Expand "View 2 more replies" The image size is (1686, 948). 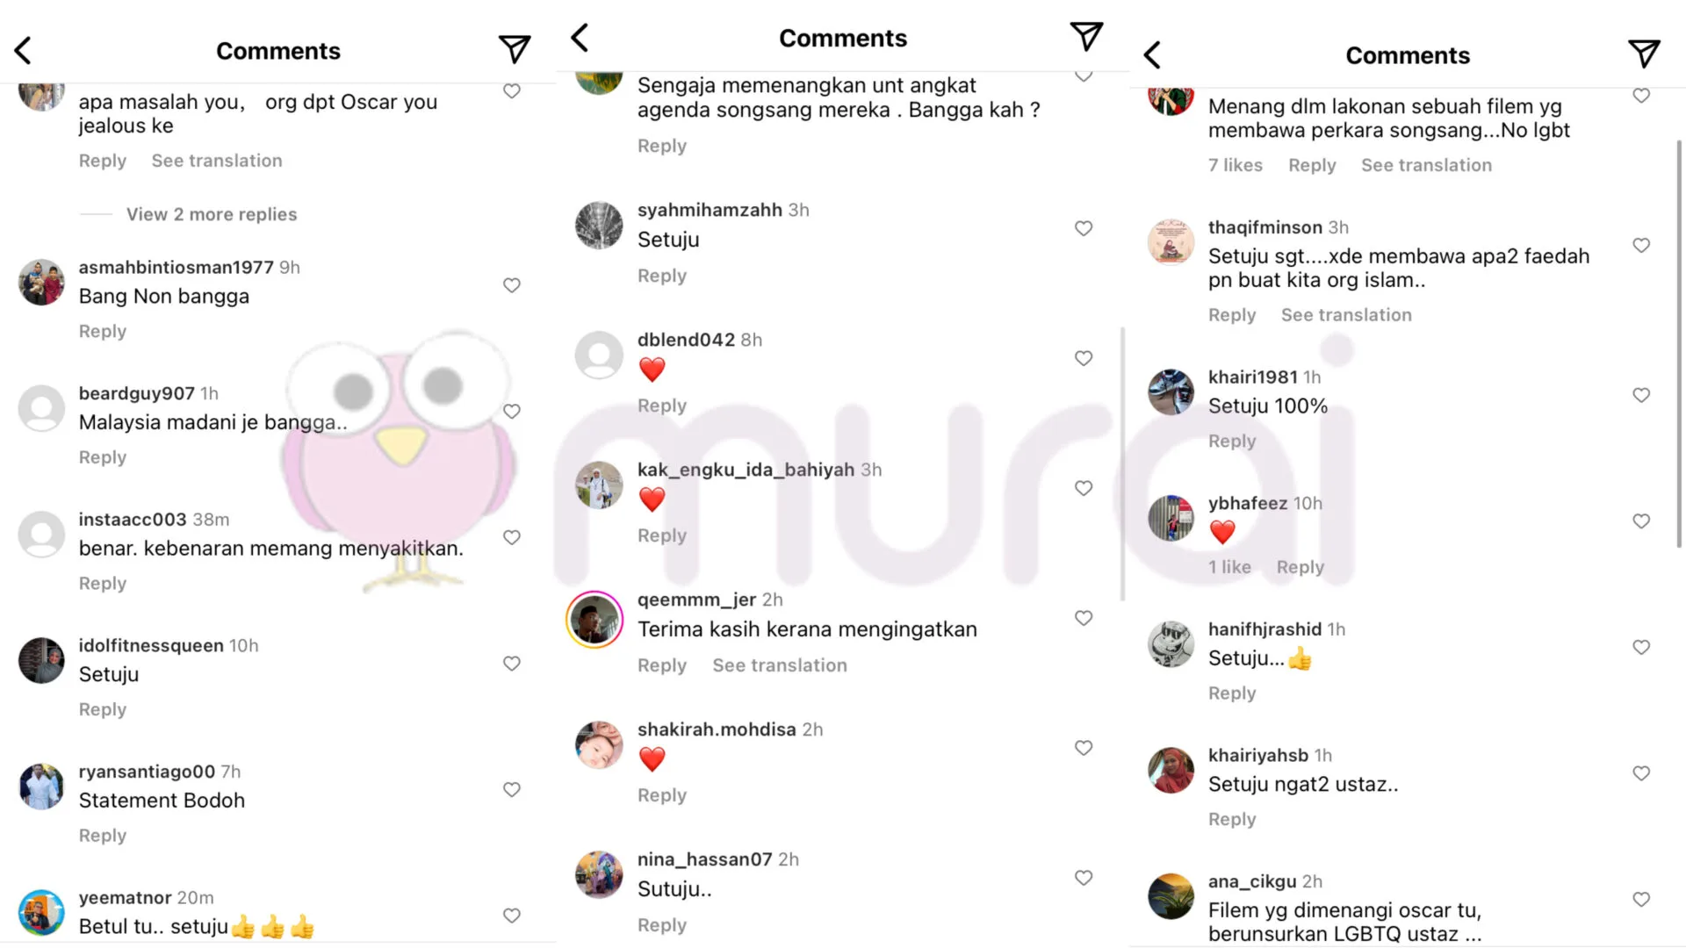coord(212,214)
